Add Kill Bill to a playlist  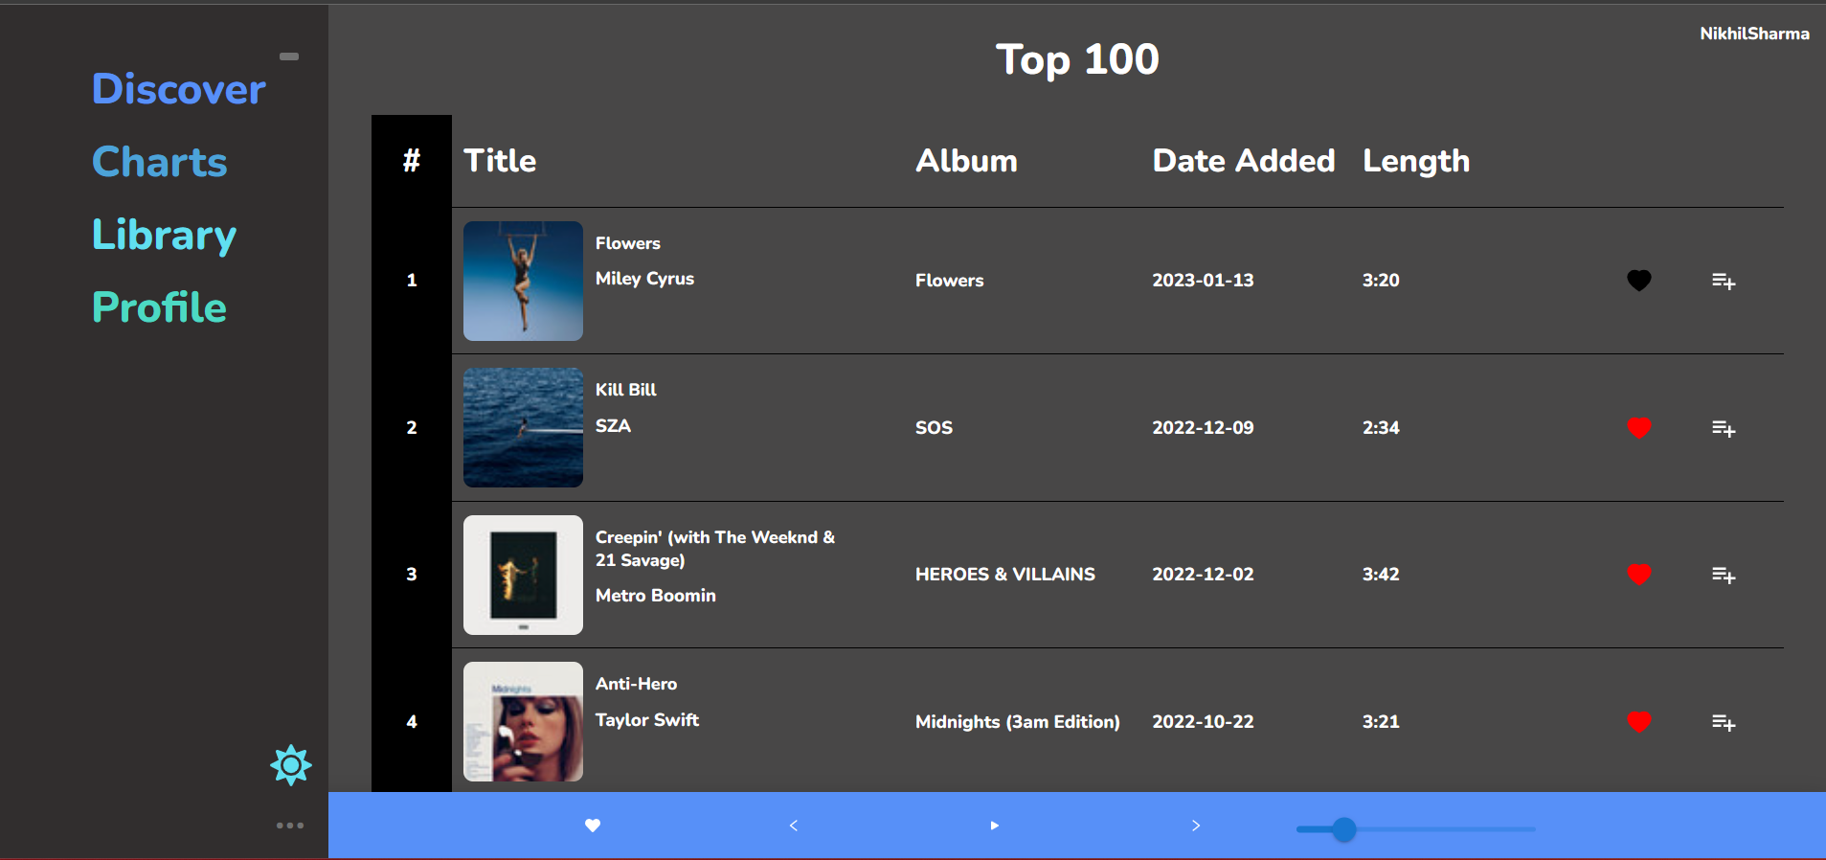1724,429
